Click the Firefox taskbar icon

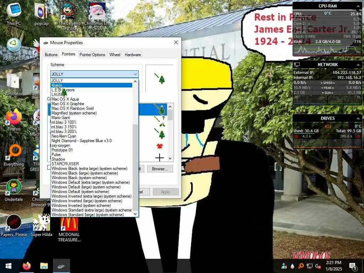pos(26,266)
